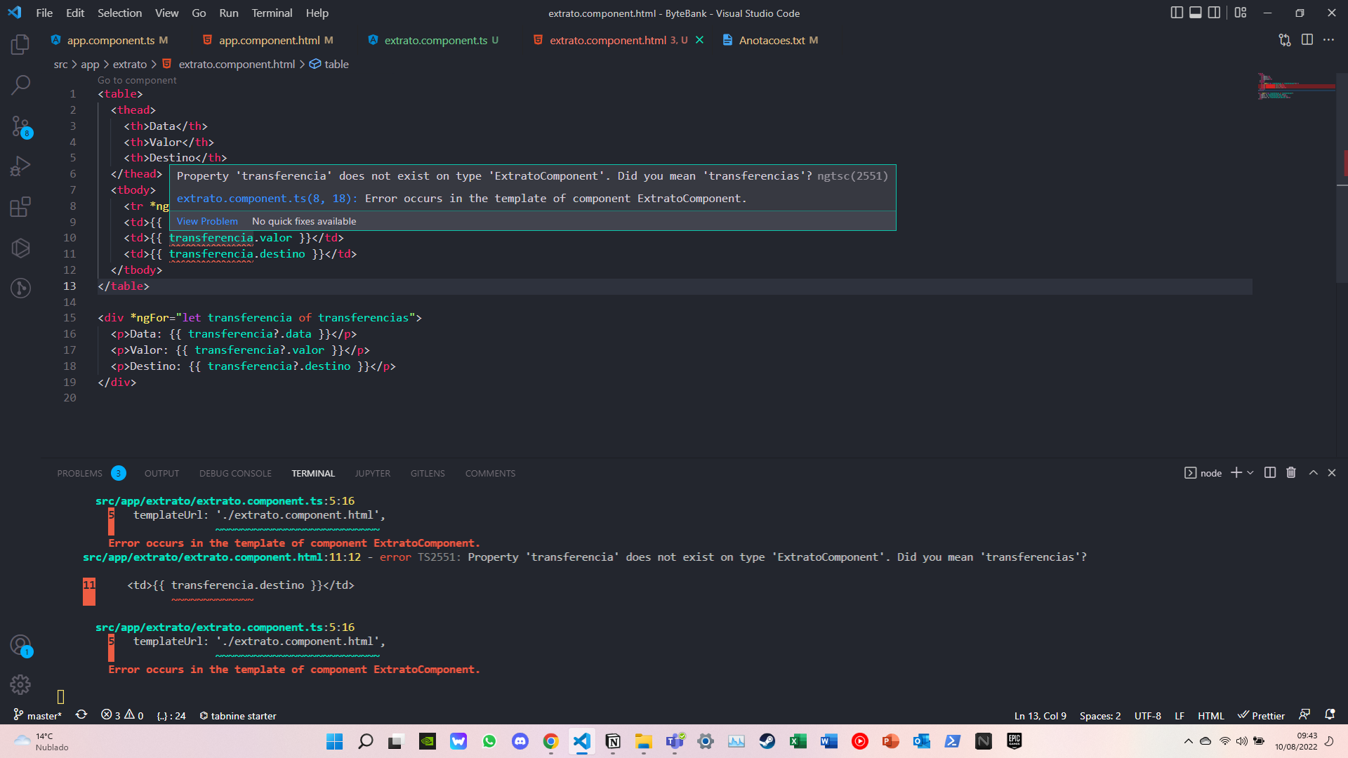Switch to extrato.component.ts tab
The width and height of the screenshot is (1348, 758).
coord(434,40)
